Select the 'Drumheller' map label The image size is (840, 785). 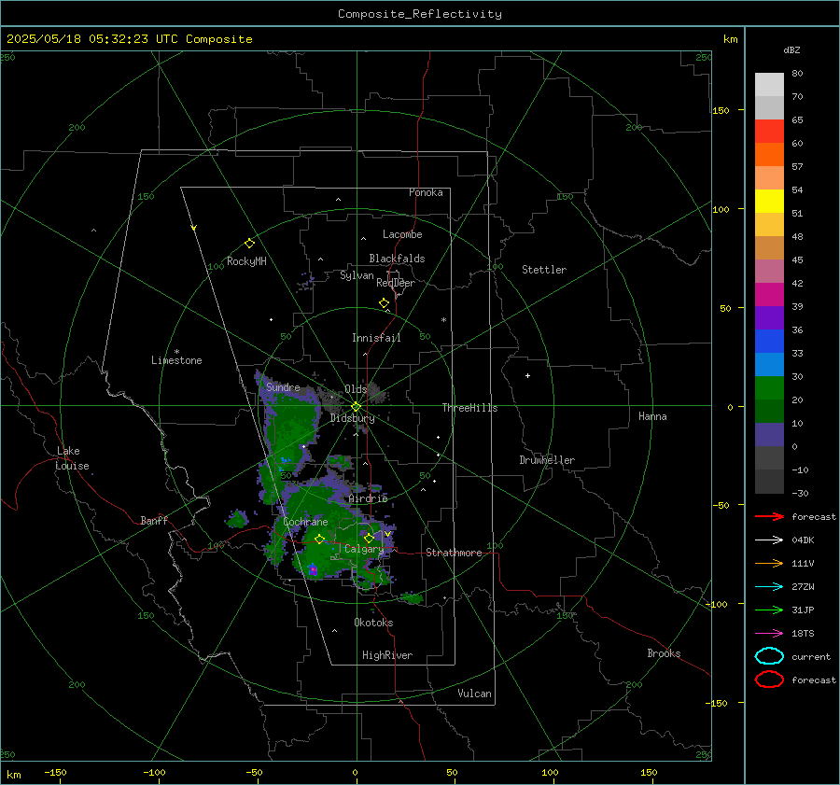coord(547,460)
